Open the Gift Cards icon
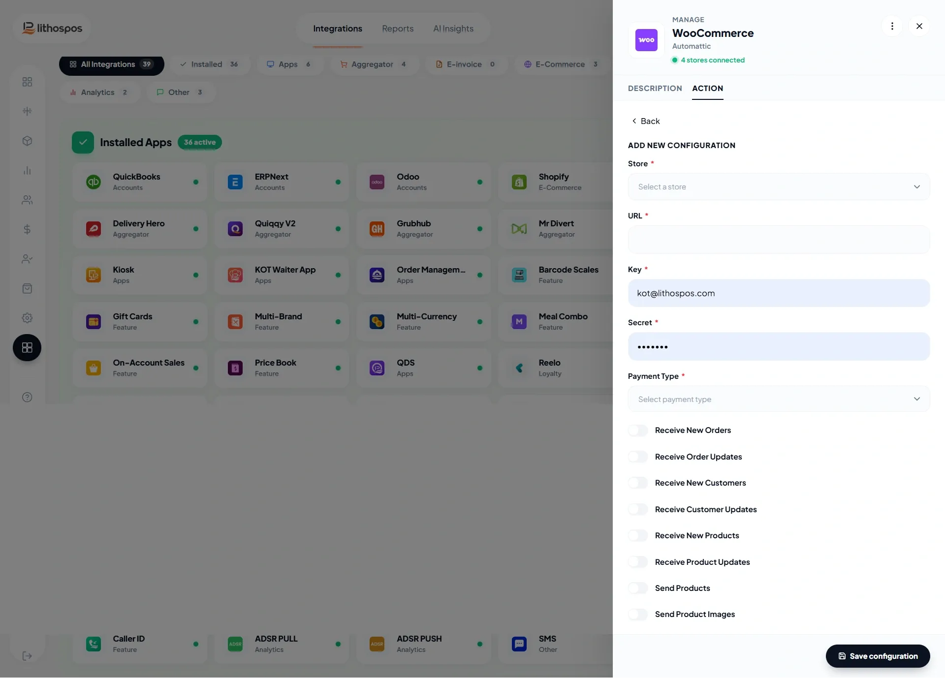945x678 pixels. point(94,322)
